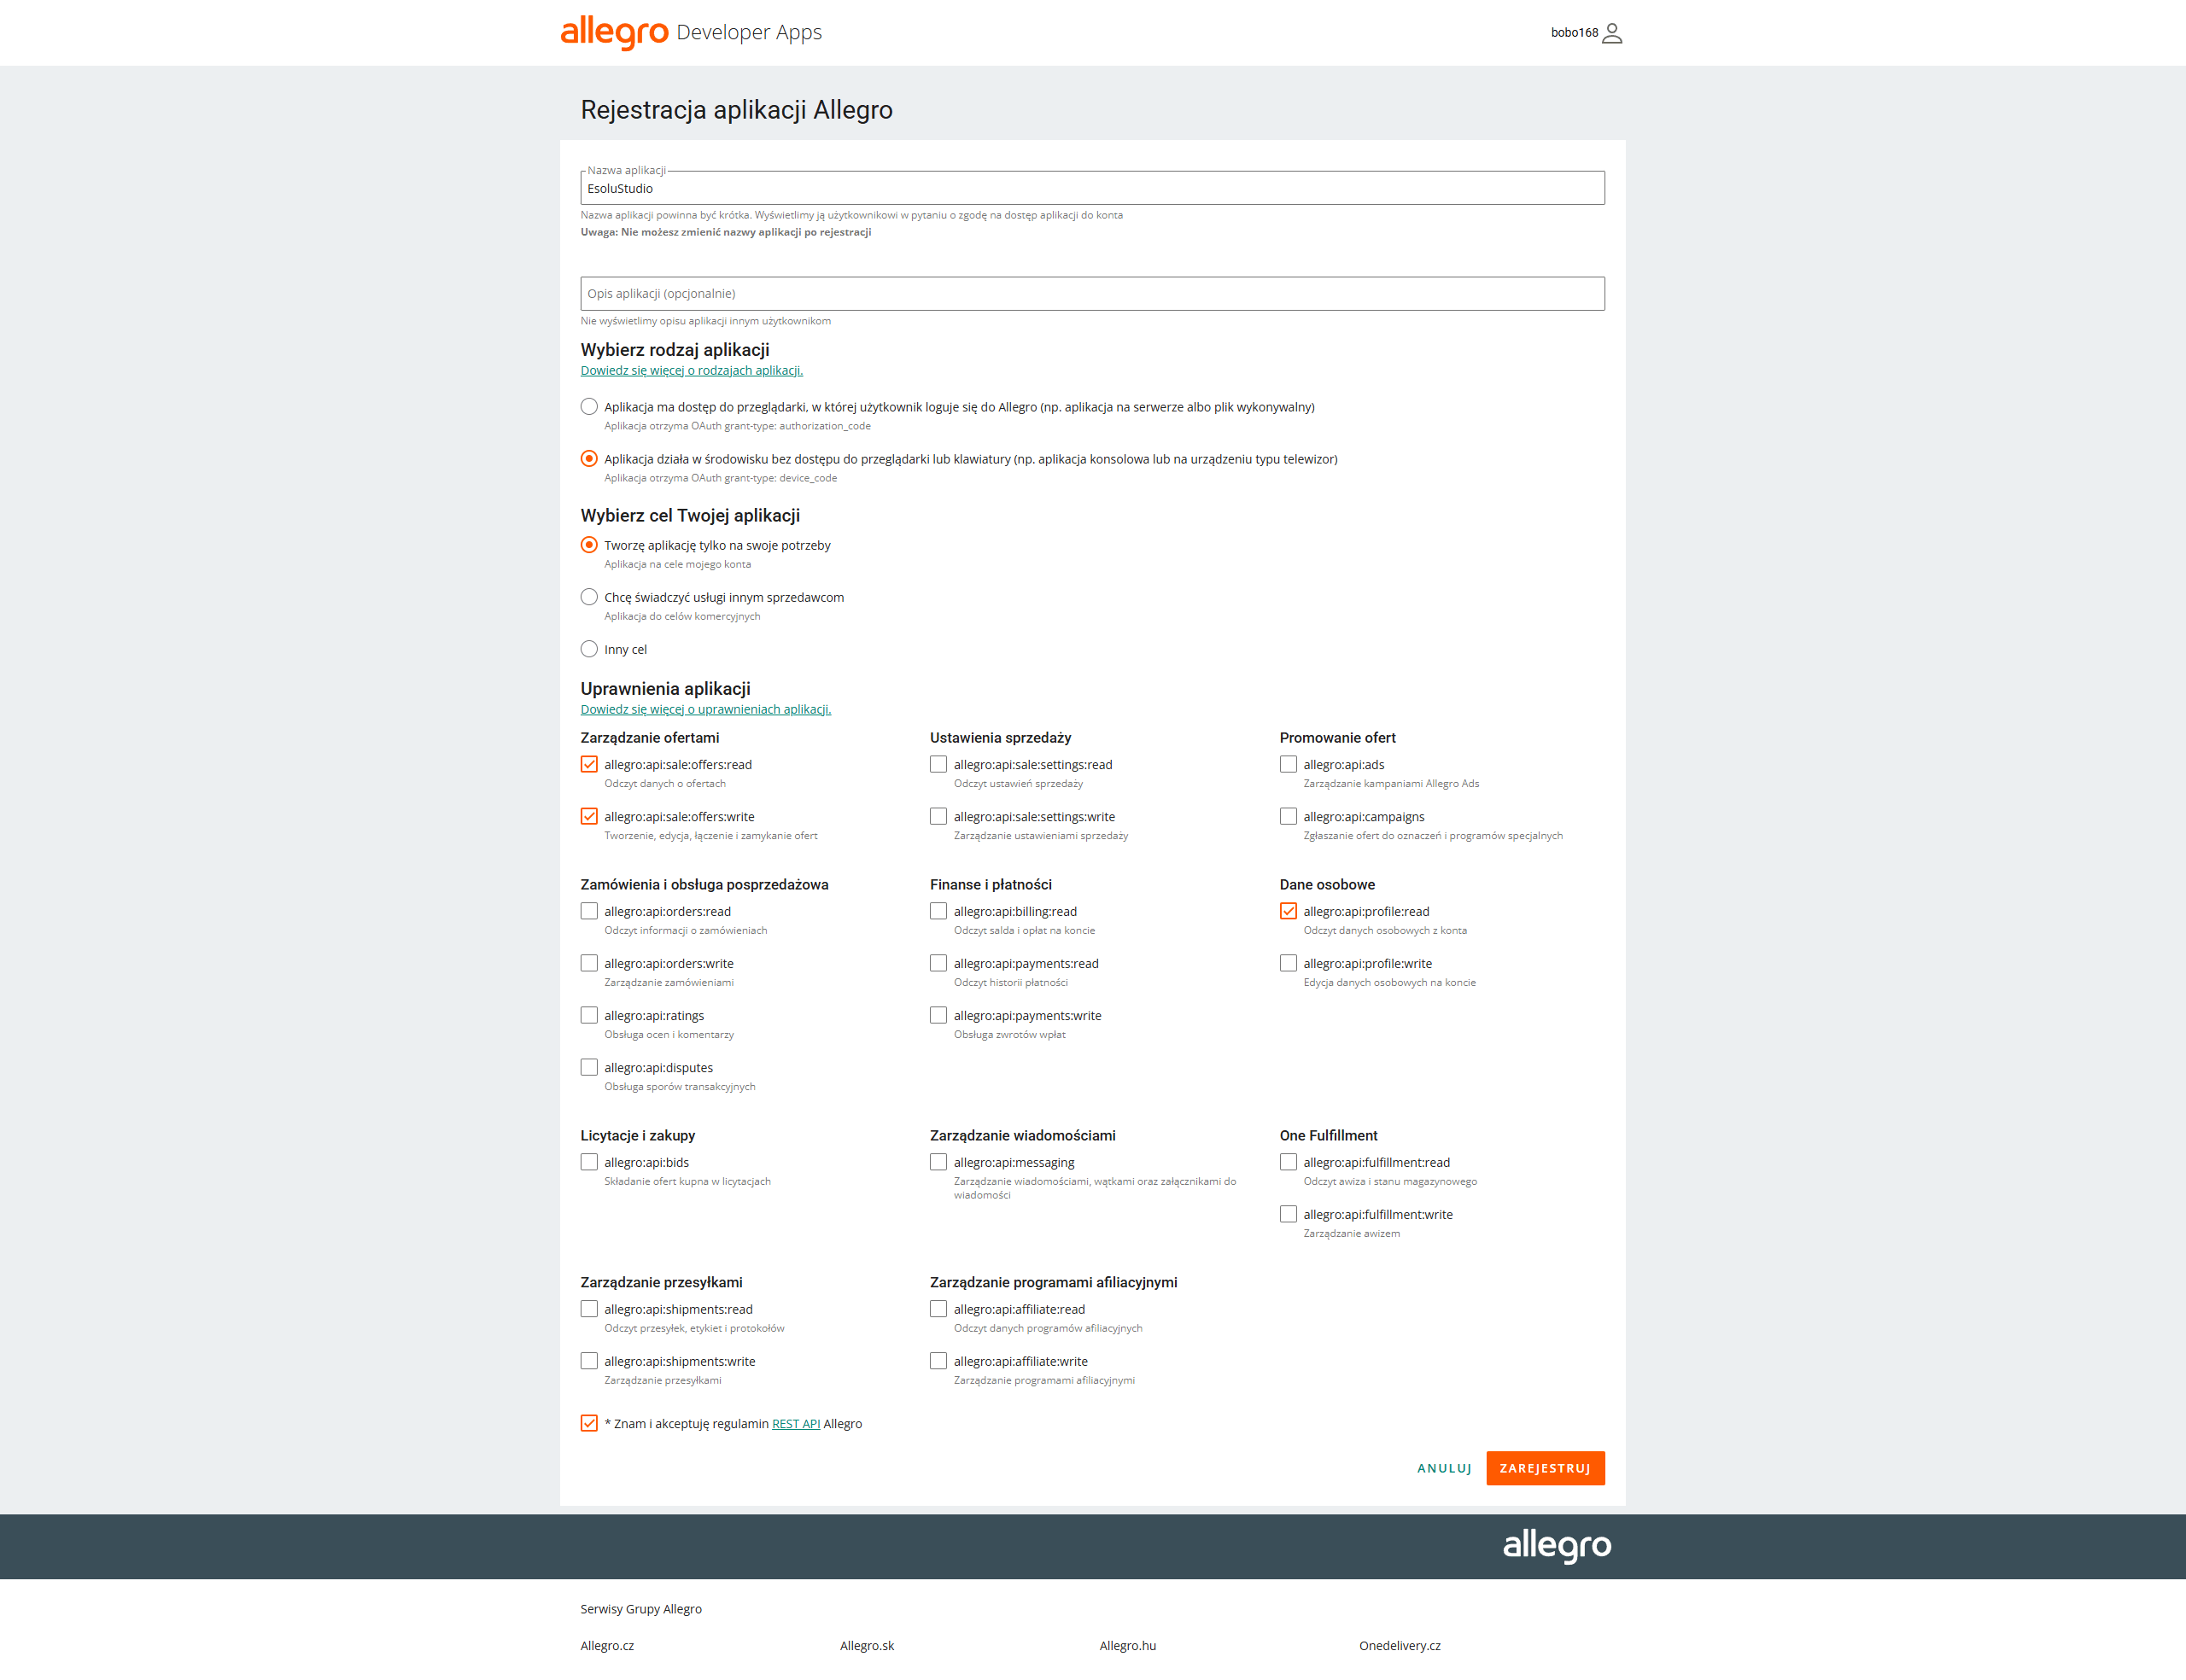Open the bobo168 user account icon

point(1612,33)
